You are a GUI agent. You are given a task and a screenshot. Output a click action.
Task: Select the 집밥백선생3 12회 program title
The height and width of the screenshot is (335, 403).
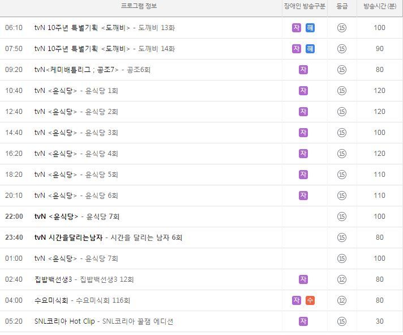84,279
